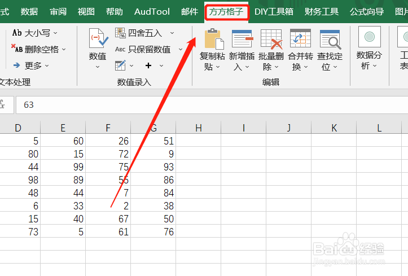Image resolution: width=408 pixels, height=276 pixels.
Task: Click the 更多 blue arrow icon
Action: (17, 65)
